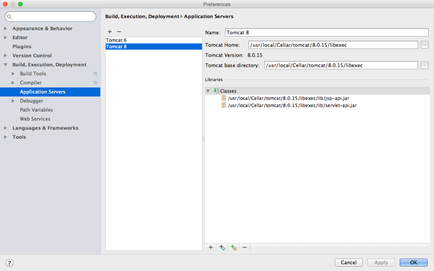Screen dimensions: 434x271
Task: Select Debugger settings item
Action: click(x=31, y=101)
